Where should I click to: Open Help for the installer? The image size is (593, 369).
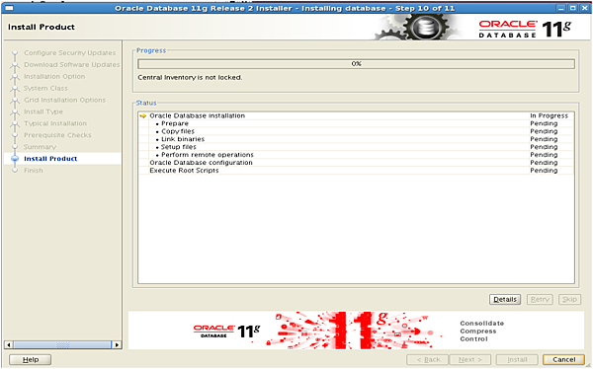pyautogui.click(x=31, y=359)
